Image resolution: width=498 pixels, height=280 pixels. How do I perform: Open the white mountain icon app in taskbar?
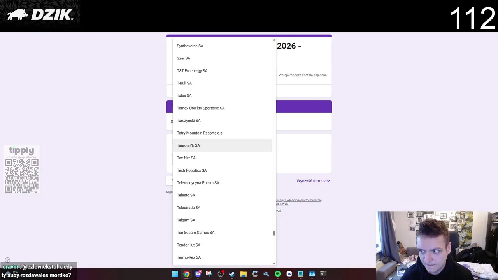(289, 274)
